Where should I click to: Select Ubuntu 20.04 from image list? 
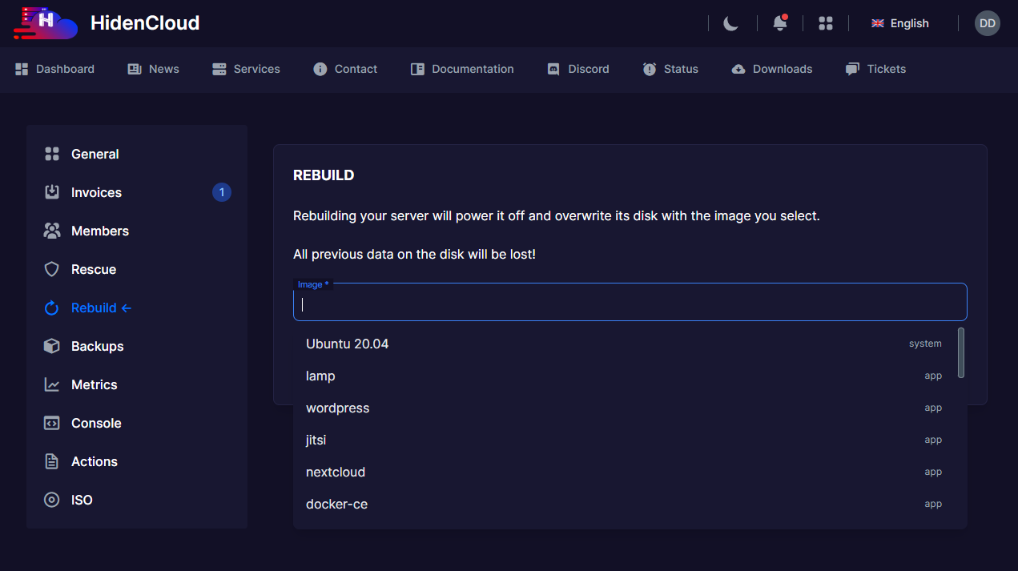(x=348, y=344)
